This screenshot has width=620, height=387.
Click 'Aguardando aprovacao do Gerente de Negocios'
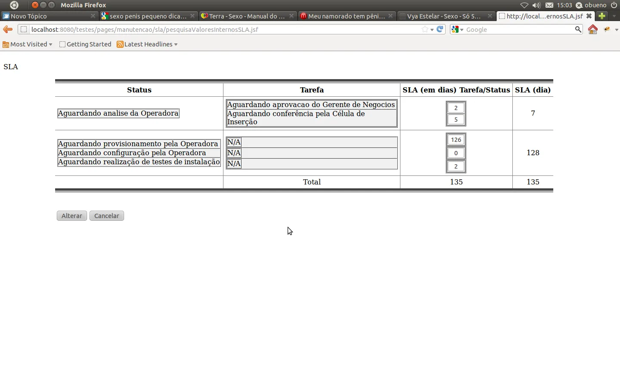pos(311,104)
